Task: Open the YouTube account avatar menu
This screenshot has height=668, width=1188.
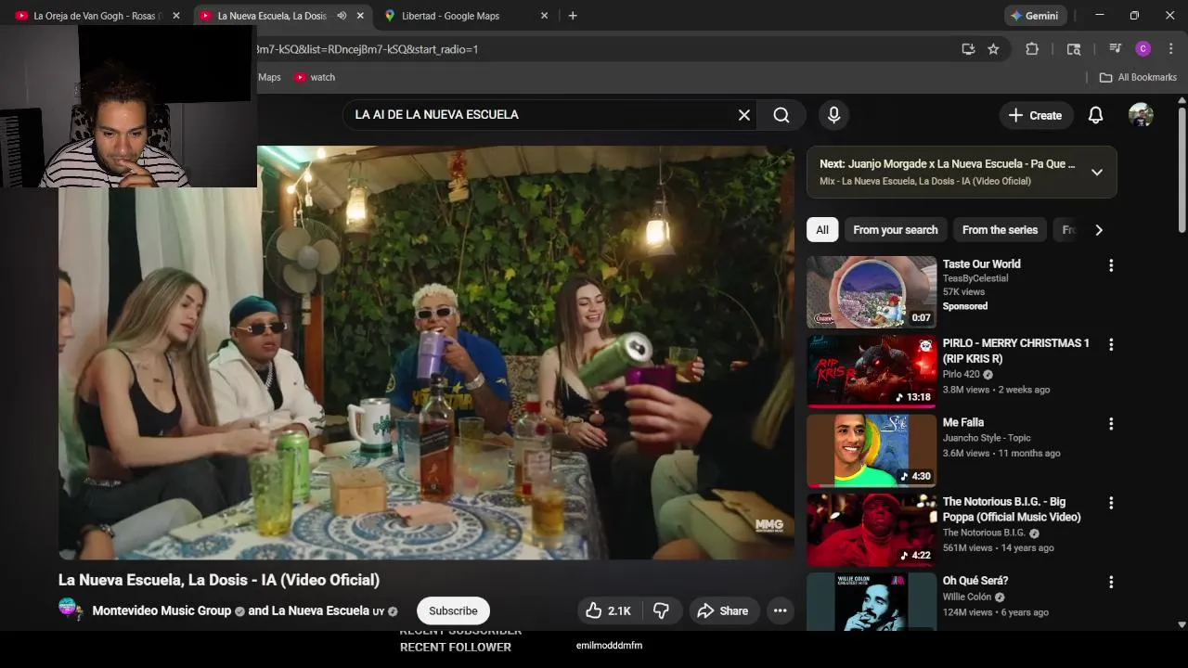Action: click(x=1141, y=115)
